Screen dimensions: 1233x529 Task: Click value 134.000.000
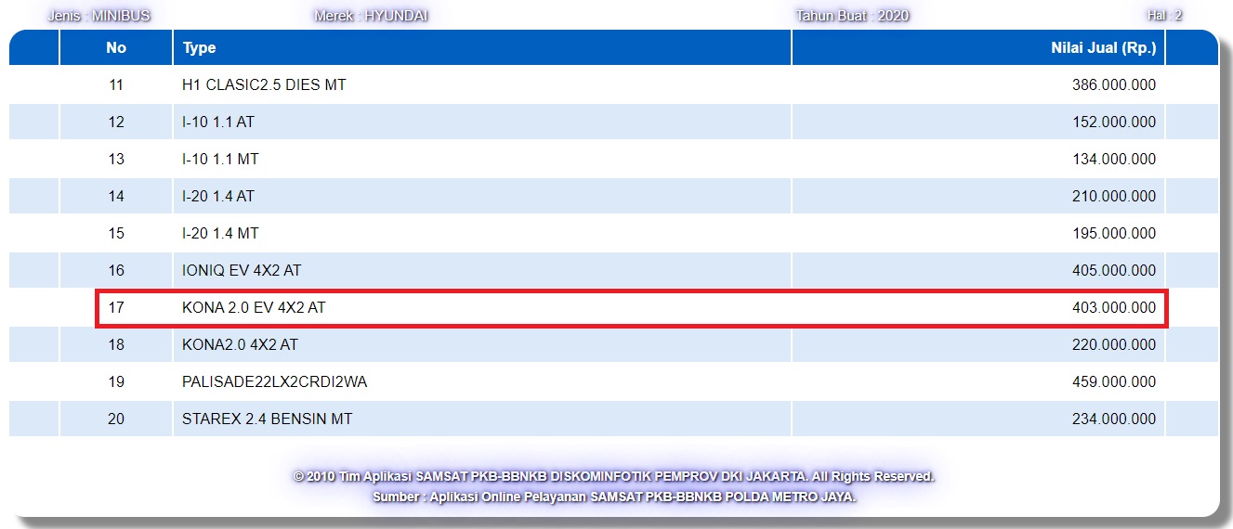tap(1114, 159)
